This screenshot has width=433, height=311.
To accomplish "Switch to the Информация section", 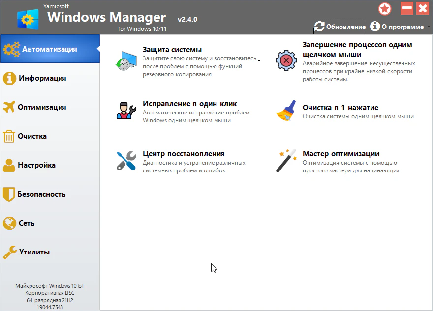I will (x=50, y=78).
